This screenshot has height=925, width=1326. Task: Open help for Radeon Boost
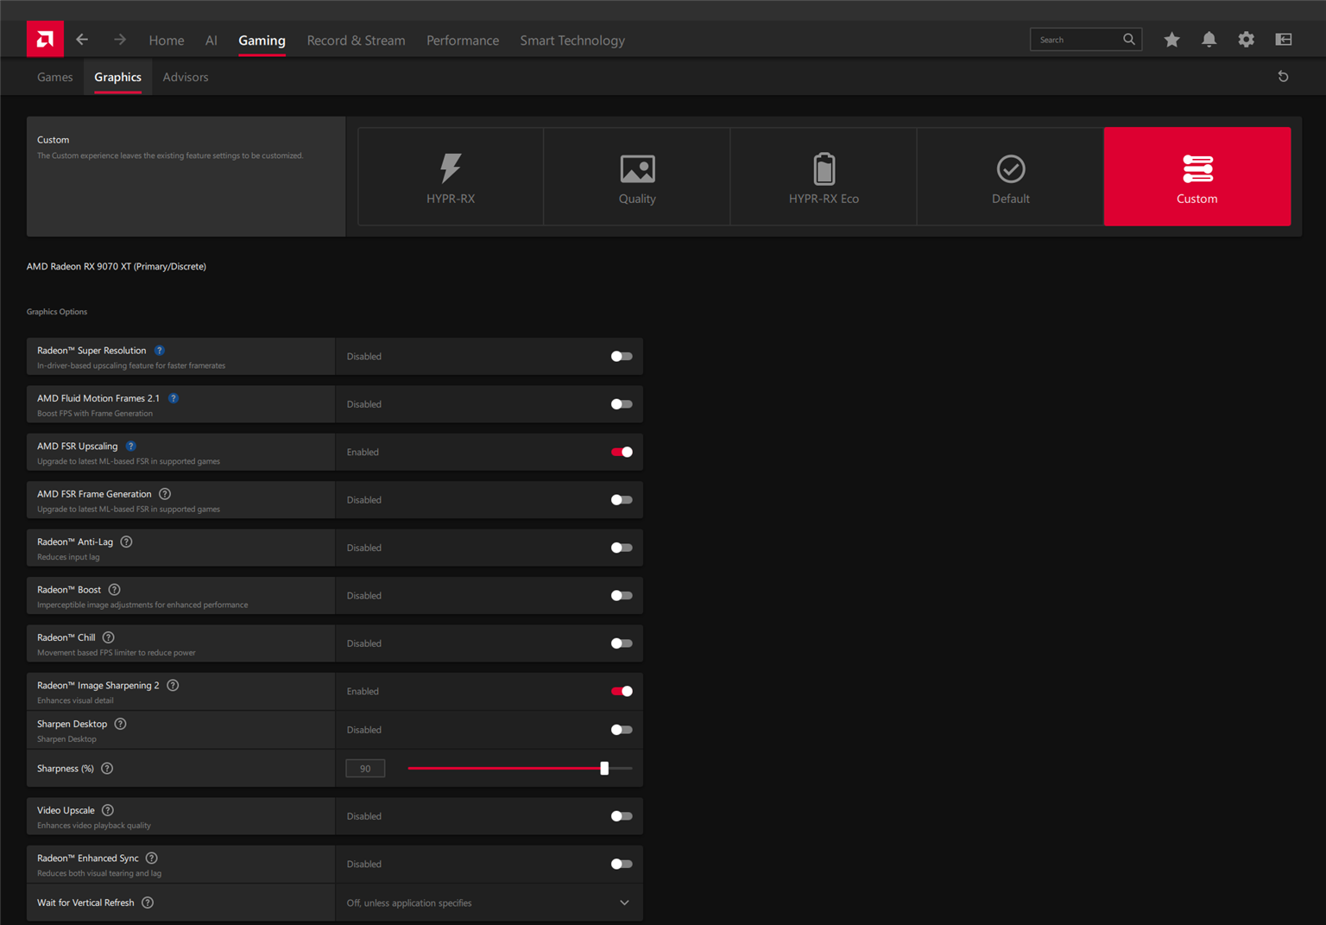(114, 590)
